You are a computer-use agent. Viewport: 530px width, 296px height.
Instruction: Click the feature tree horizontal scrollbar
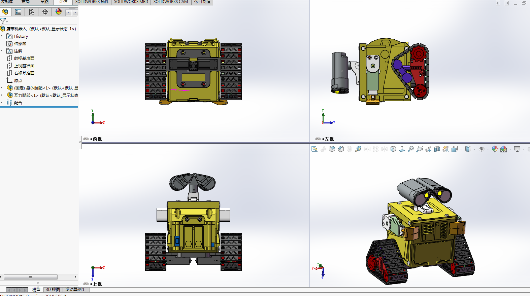click(30, 277)
